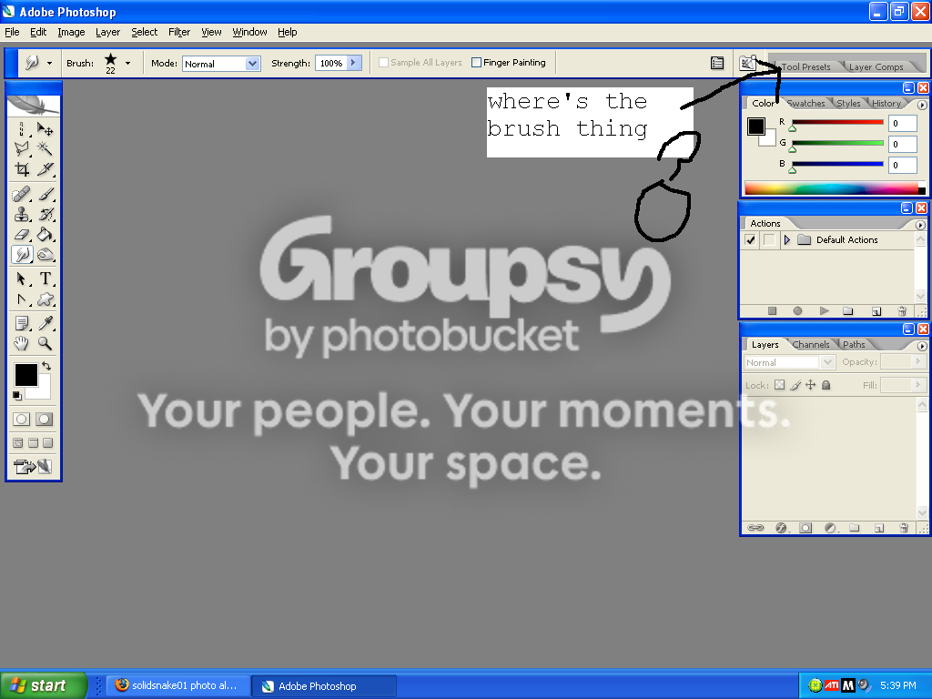Click the Windows start button
Screen dimensions: 932x699
pyautogui.click(x=44, y=685)
